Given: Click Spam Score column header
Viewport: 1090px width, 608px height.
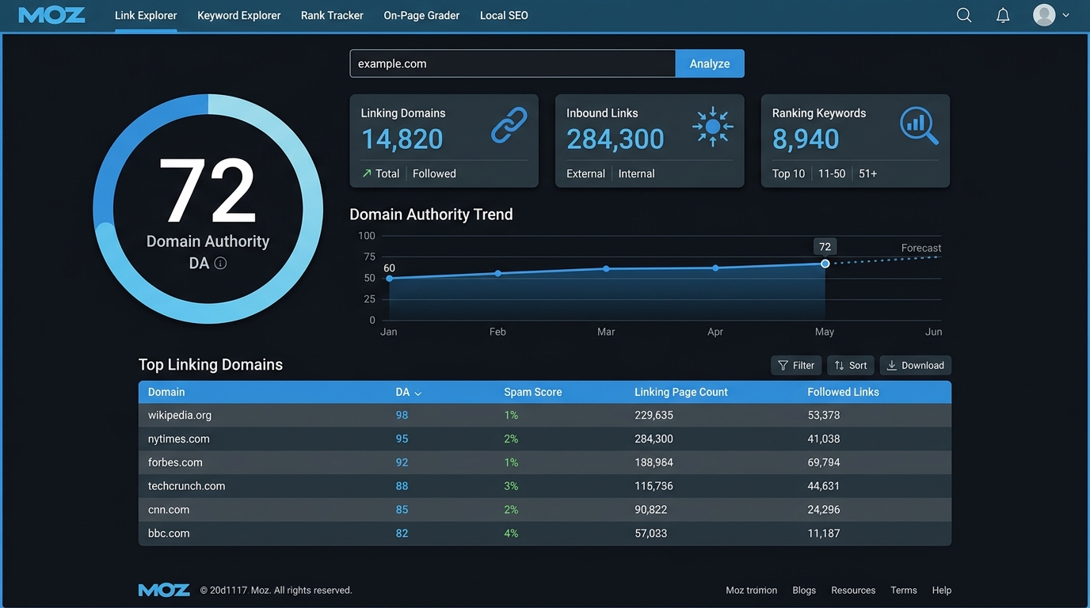Looking at the screenshot, I should pyautogui.click(x=533, y=392).
